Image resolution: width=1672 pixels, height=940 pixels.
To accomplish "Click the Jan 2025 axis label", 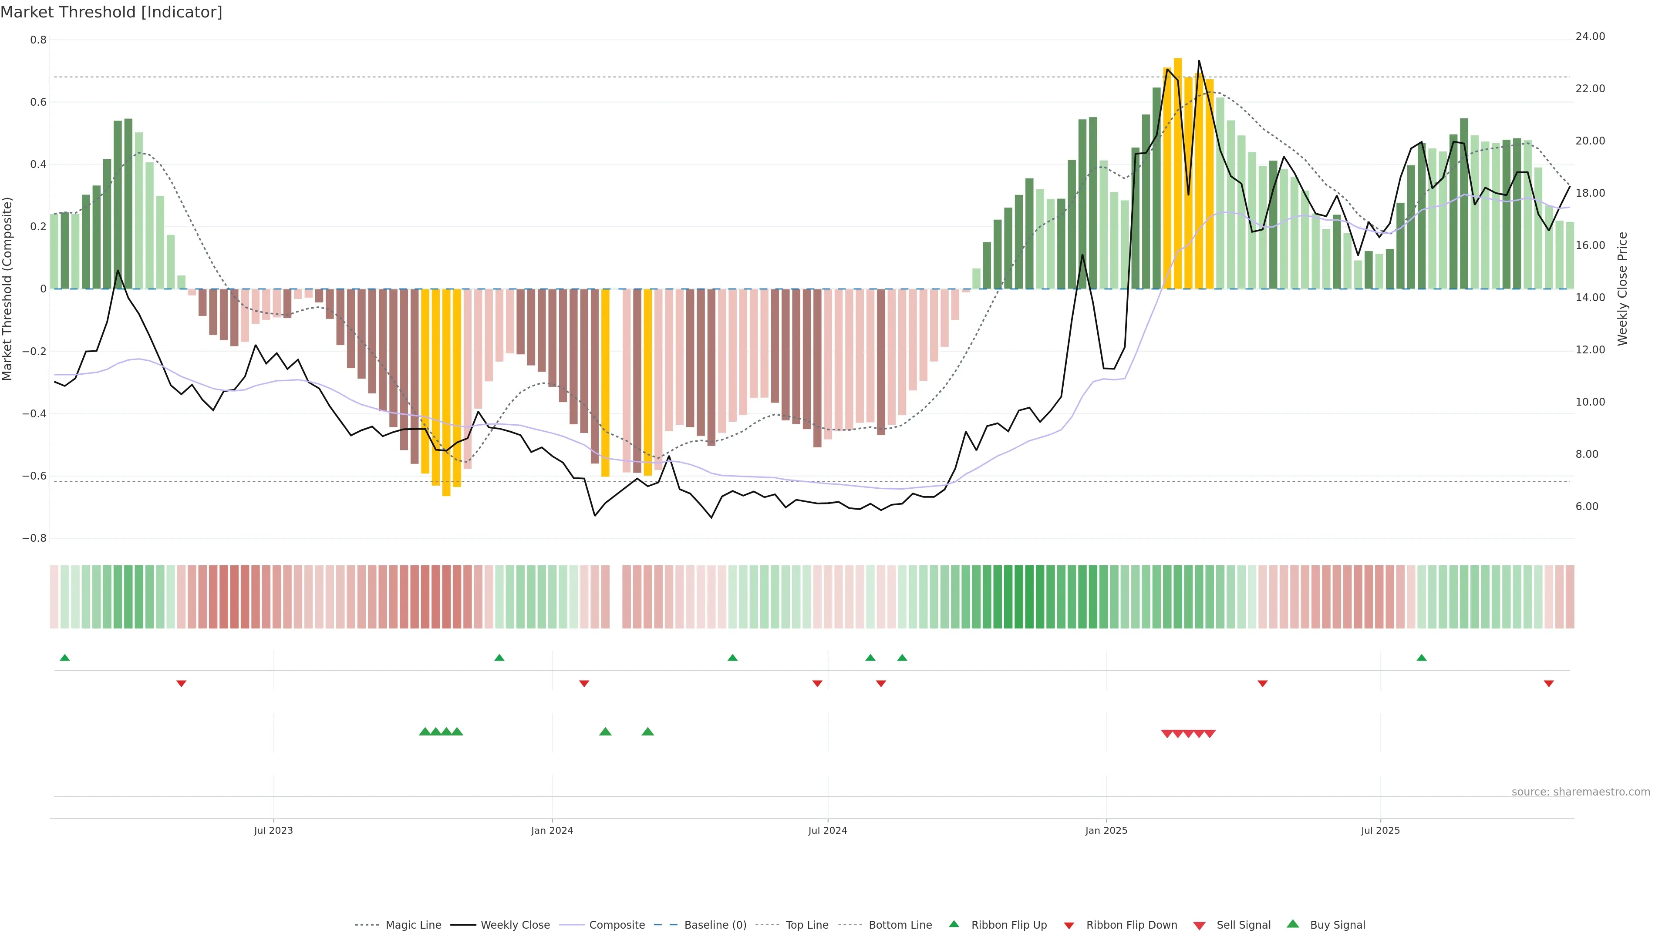I will (1106, 830).
